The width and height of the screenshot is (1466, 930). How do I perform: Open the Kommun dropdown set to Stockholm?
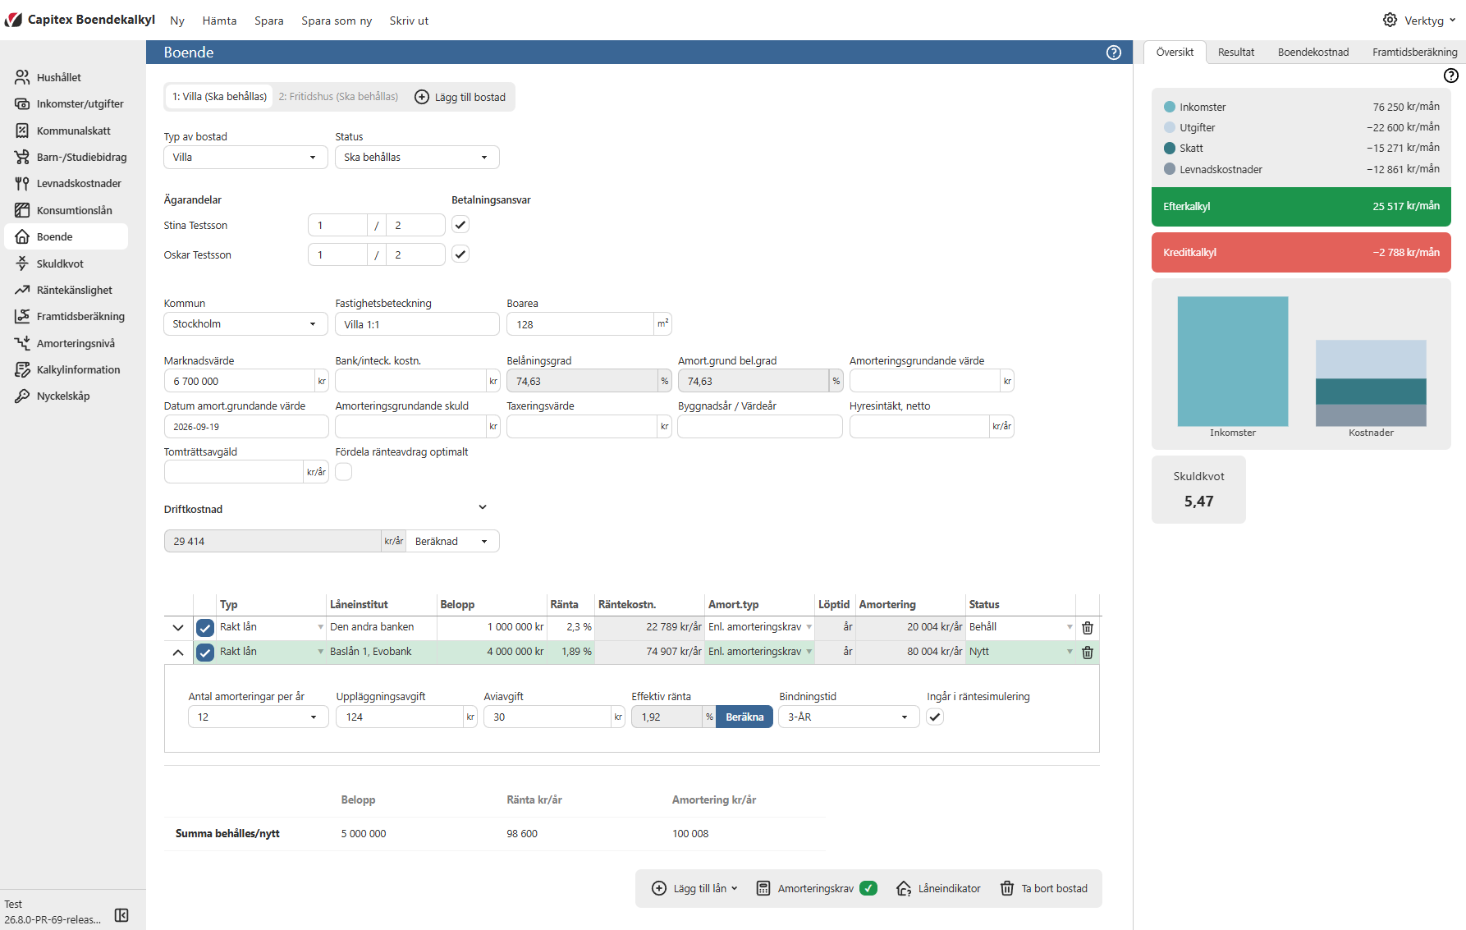point(245,324)
